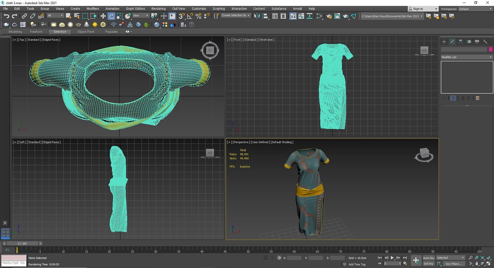Click the time slider 0 / 100 handle
The height and width of the screenshot is (268, 494).
tap(22, 244)
